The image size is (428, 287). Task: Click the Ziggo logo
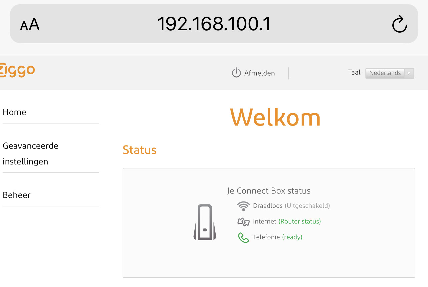point(17,70)
